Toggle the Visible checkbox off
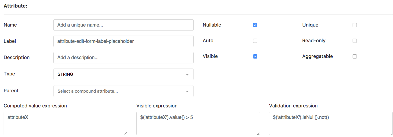Viewport: 393px width, 137px height. (x=255, y=56)
